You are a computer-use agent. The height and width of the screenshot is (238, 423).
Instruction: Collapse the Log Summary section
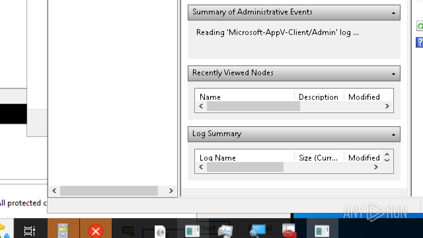(x=393, y=135)
